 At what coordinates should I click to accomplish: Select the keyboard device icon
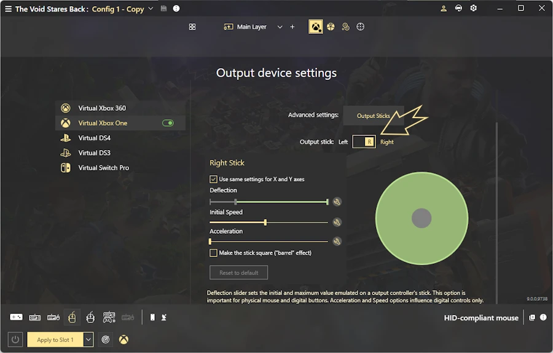click(34, 317)
